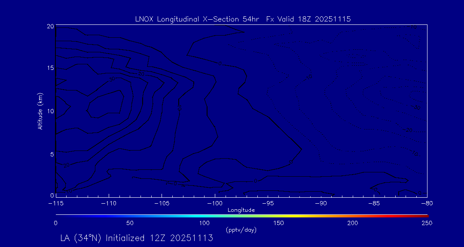464x247 pixels.
Task: Click the 'Altitude (km)' y-axis label
Action: pyautogui.click(x=40, y=111)
